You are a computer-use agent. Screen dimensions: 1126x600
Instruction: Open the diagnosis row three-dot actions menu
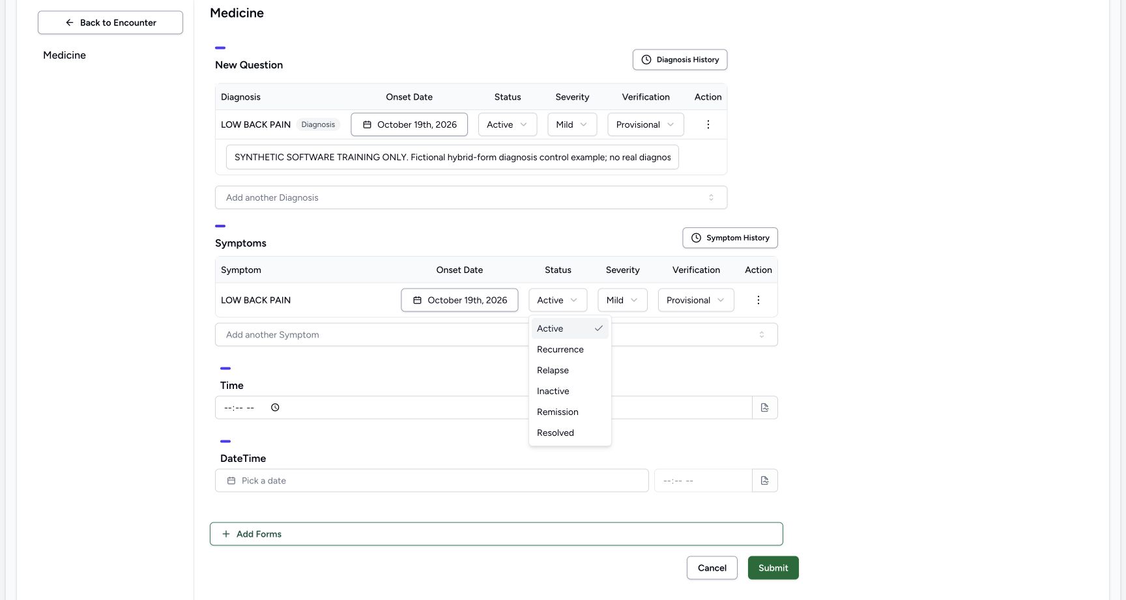point(708,124)
